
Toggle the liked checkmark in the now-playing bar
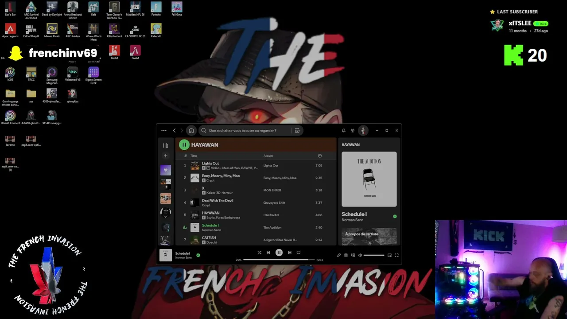[198, 255]
